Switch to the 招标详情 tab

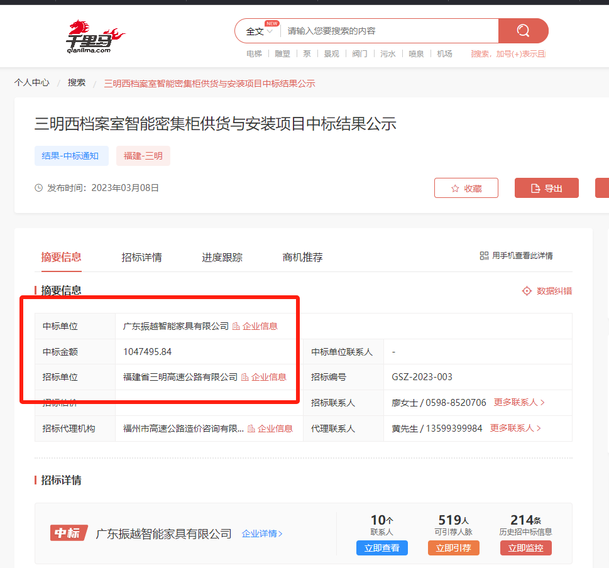pos(141,257)
